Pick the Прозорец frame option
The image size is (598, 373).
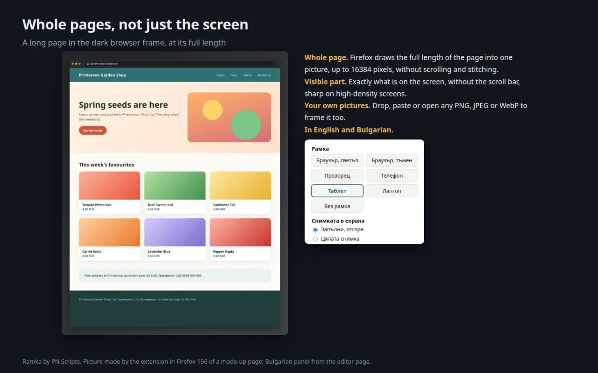click(337, 176)
